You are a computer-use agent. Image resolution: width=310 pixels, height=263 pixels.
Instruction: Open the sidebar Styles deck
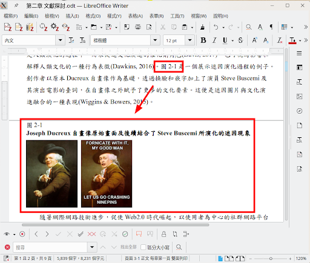[x=299, y=82]
